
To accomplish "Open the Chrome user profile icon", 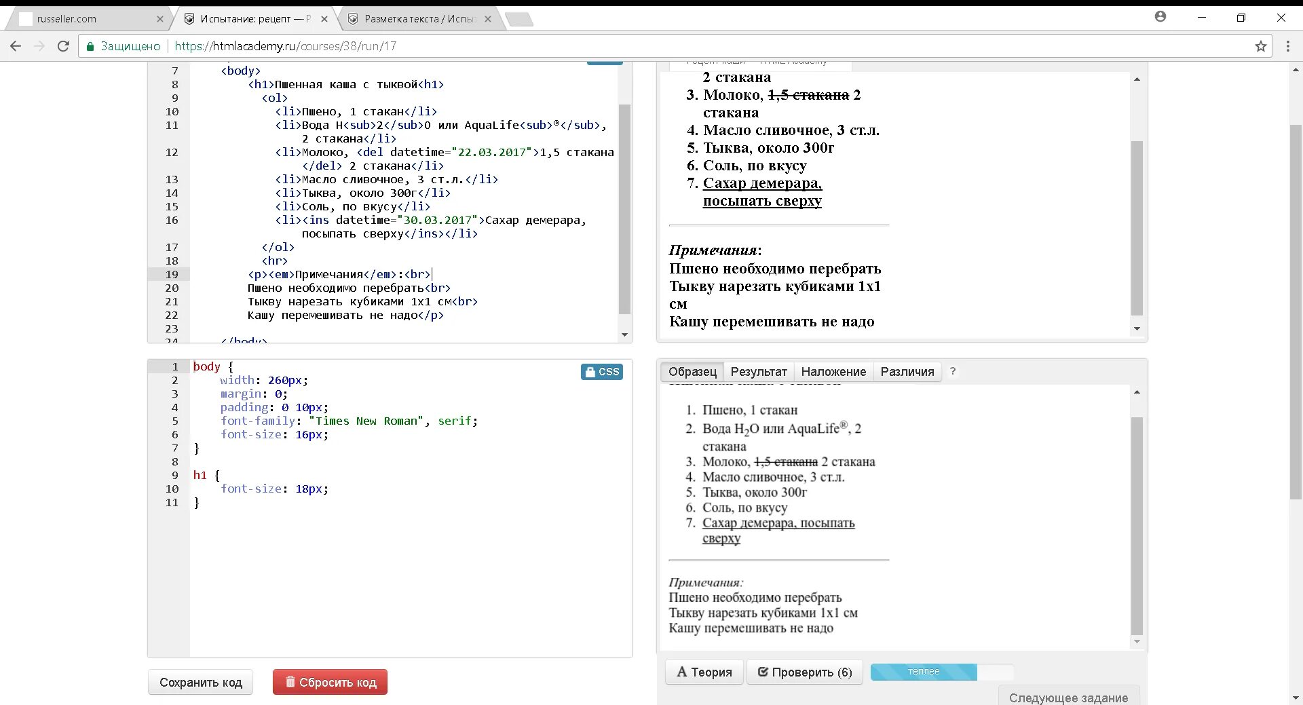I will (x=1160, y=16).
